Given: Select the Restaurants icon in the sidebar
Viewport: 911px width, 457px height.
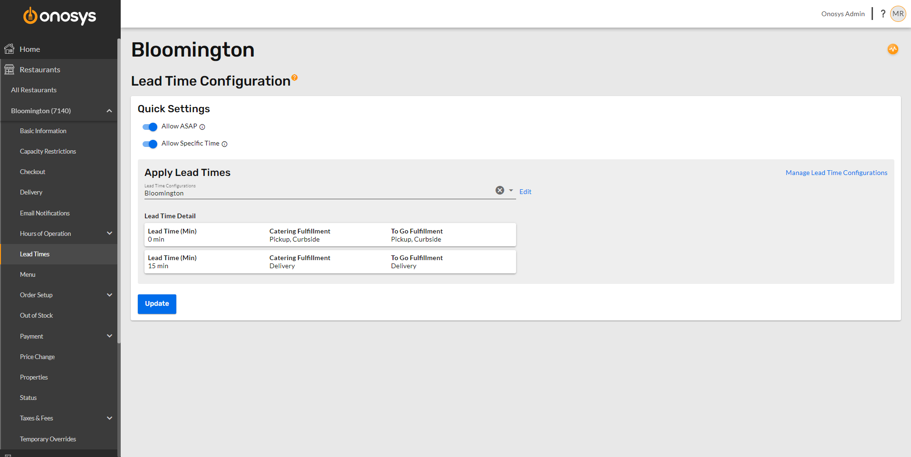Looking at the screenshot, I should 10,69.
